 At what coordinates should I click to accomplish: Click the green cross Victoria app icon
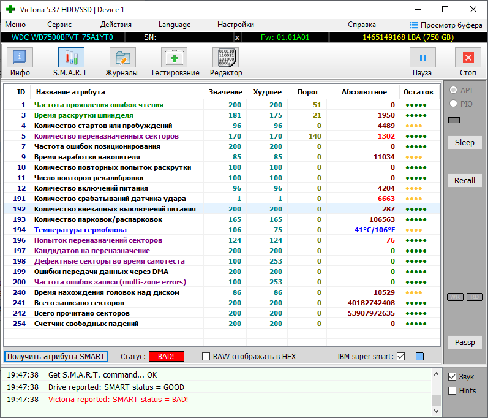(10, 9)
